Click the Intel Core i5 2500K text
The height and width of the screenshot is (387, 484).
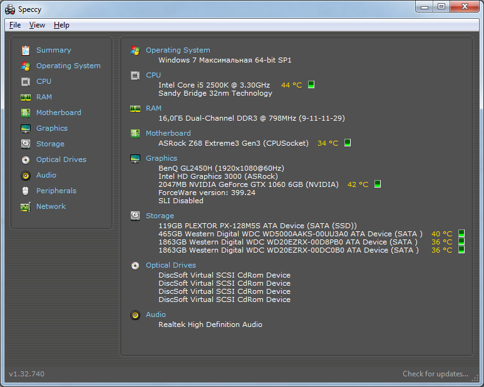coord(214,86)
